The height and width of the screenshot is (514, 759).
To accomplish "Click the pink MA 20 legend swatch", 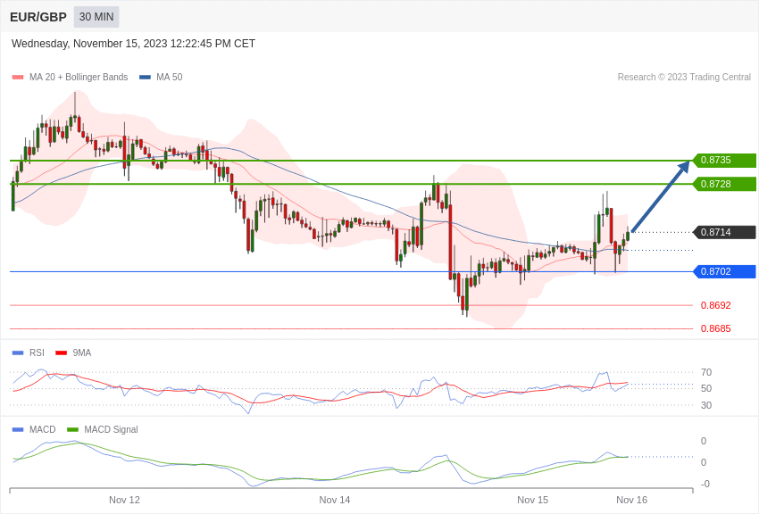I will (x=18, y=78).
